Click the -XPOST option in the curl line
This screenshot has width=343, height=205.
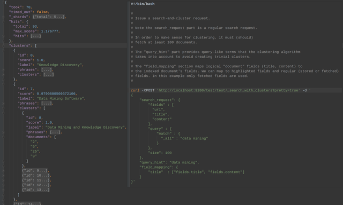(148, 90)
